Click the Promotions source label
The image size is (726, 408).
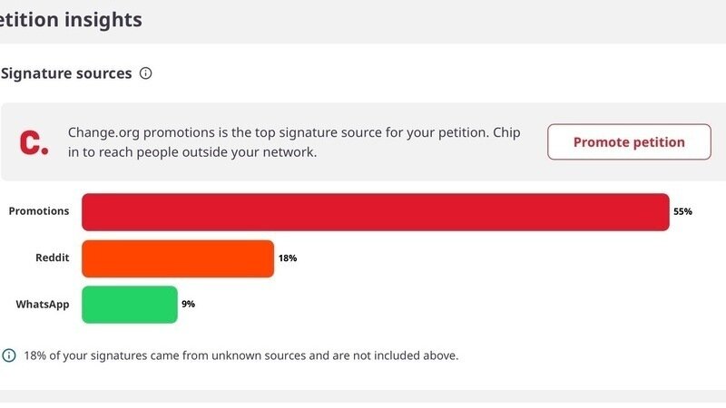[x=39, y=211]
